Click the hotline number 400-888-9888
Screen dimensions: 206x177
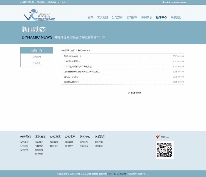click(179, 2)
